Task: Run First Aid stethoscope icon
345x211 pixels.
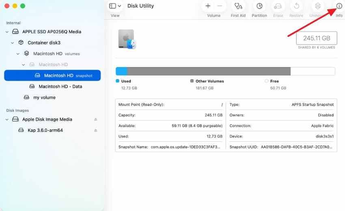Action: (238, 6)
